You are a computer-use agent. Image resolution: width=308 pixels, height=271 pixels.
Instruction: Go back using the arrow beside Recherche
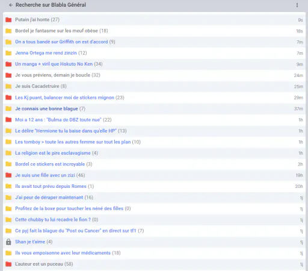point(11,5)
